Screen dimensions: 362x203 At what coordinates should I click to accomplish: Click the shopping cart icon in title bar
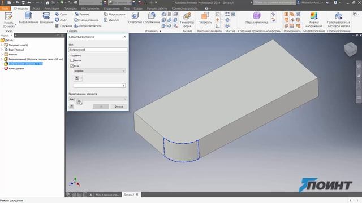[x=327, y=2]
